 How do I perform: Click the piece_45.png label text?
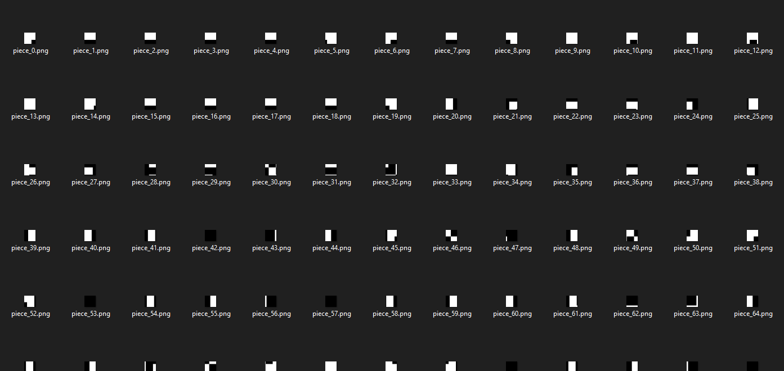[392, 248]
